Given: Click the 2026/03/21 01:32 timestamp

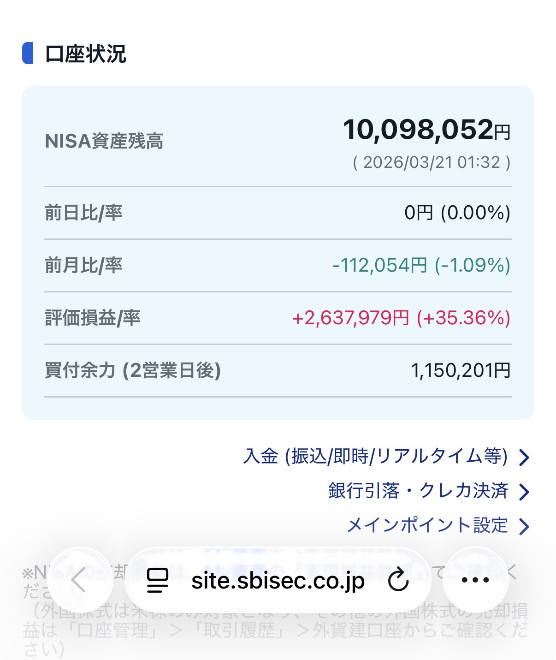Looking at the screenshot, I should [x=432, y=162].
